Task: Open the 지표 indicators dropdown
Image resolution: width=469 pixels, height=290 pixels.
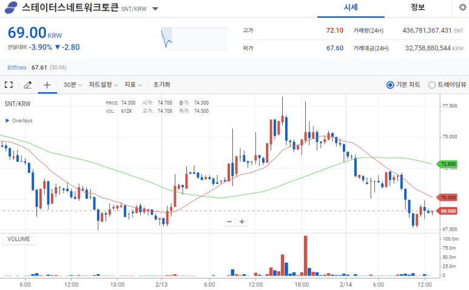Action: (x=133, y=85)
